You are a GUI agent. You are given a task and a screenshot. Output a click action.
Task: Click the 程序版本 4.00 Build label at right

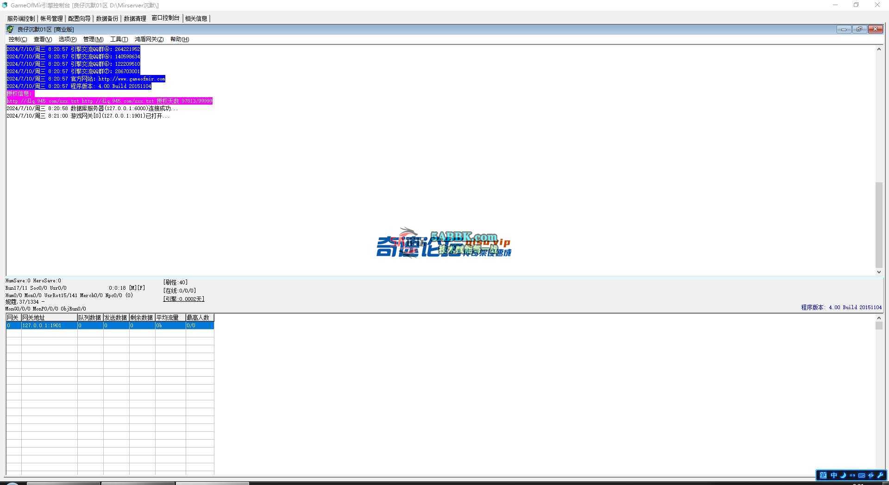coord(841,307)
